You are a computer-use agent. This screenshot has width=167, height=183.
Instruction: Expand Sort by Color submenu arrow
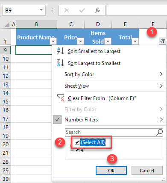pos(161,74)
